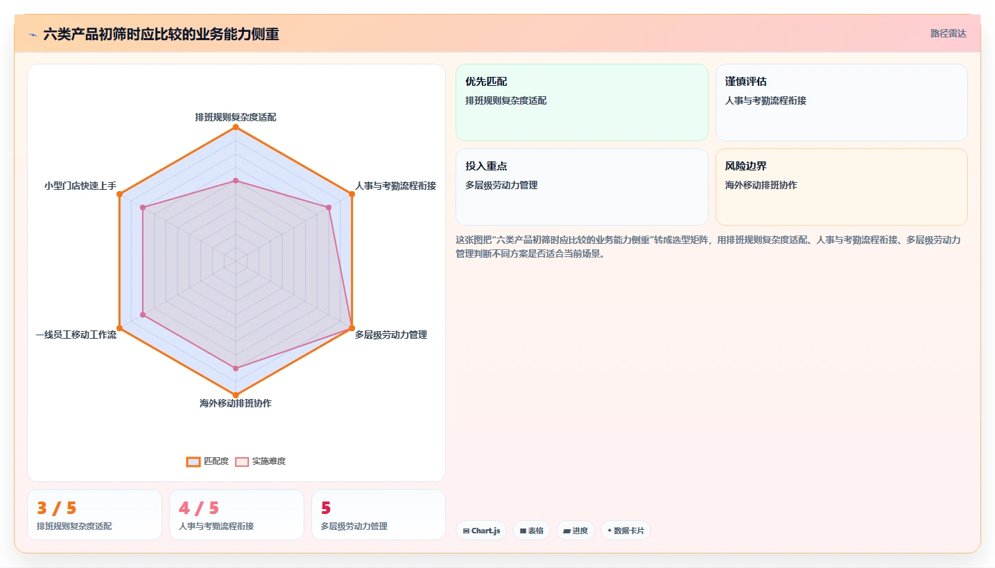Click the red 5 stat value

pyautogui.click(x=326, y=508)
